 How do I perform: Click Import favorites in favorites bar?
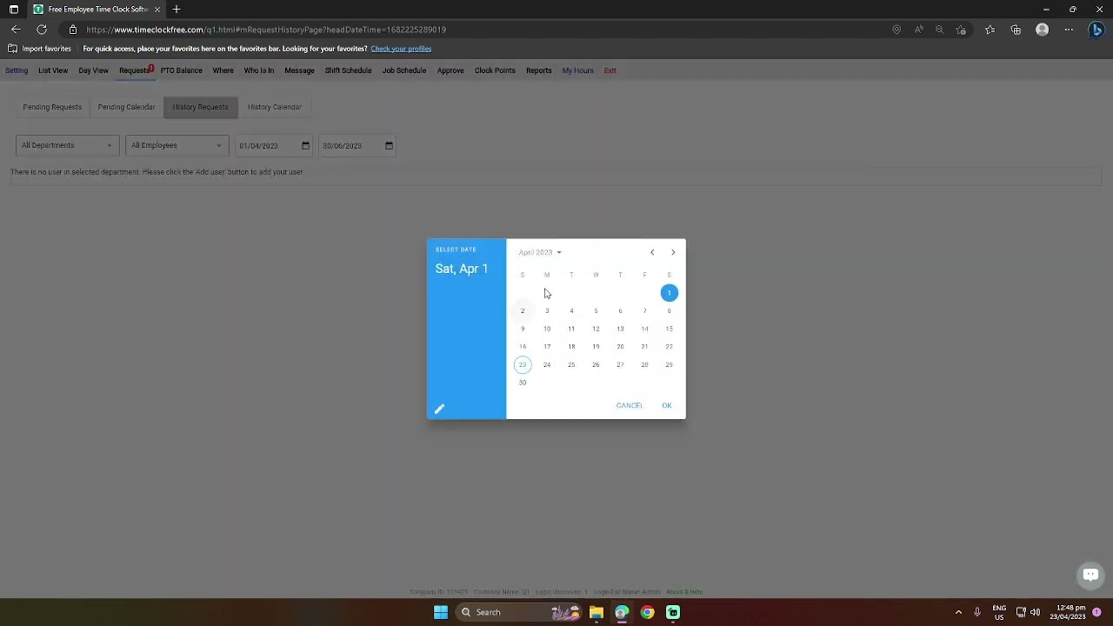[40, 49]
